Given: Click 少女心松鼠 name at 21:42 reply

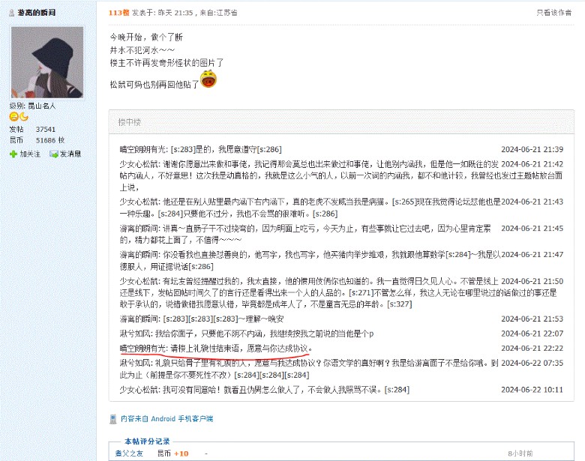Looking at the screenshot, I should (140, 164).
